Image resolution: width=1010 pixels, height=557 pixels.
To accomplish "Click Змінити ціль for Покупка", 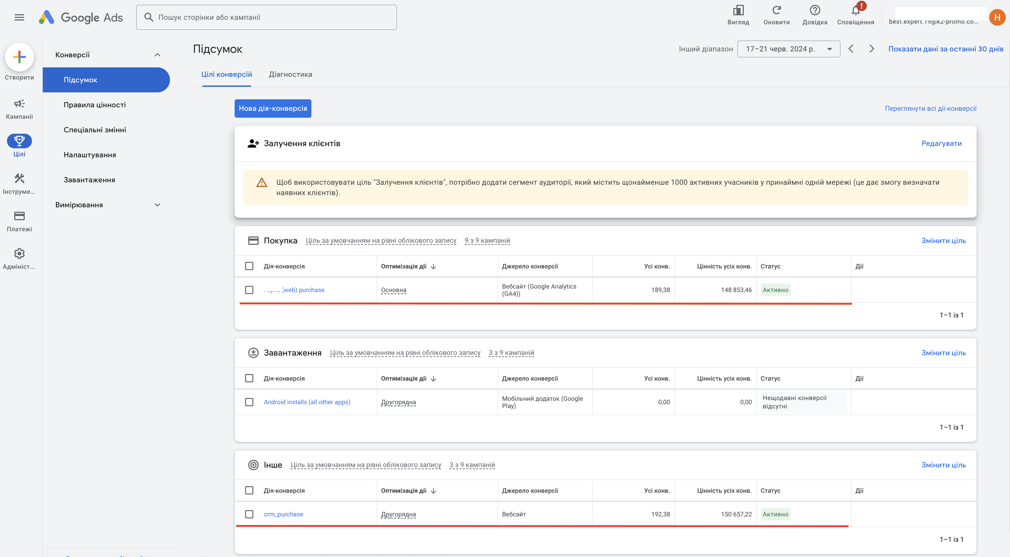I will 943,241.
